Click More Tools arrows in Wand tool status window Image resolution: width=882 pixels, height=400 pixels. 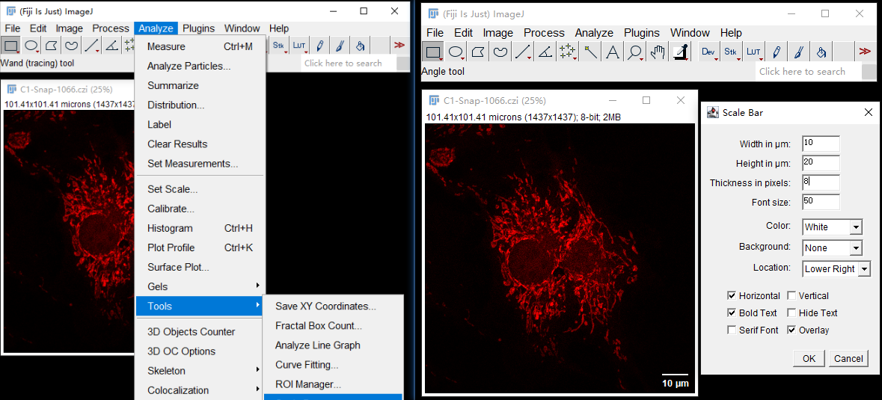click(400, 45)
